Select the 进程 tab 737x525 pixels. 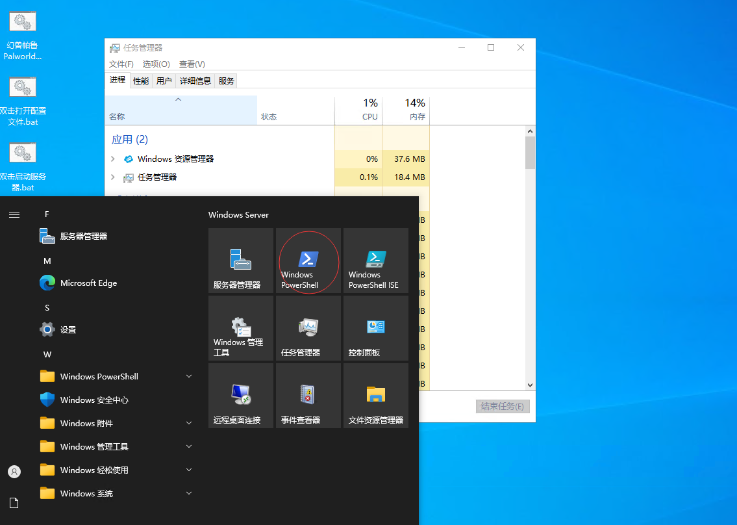[x=118, y=80]
